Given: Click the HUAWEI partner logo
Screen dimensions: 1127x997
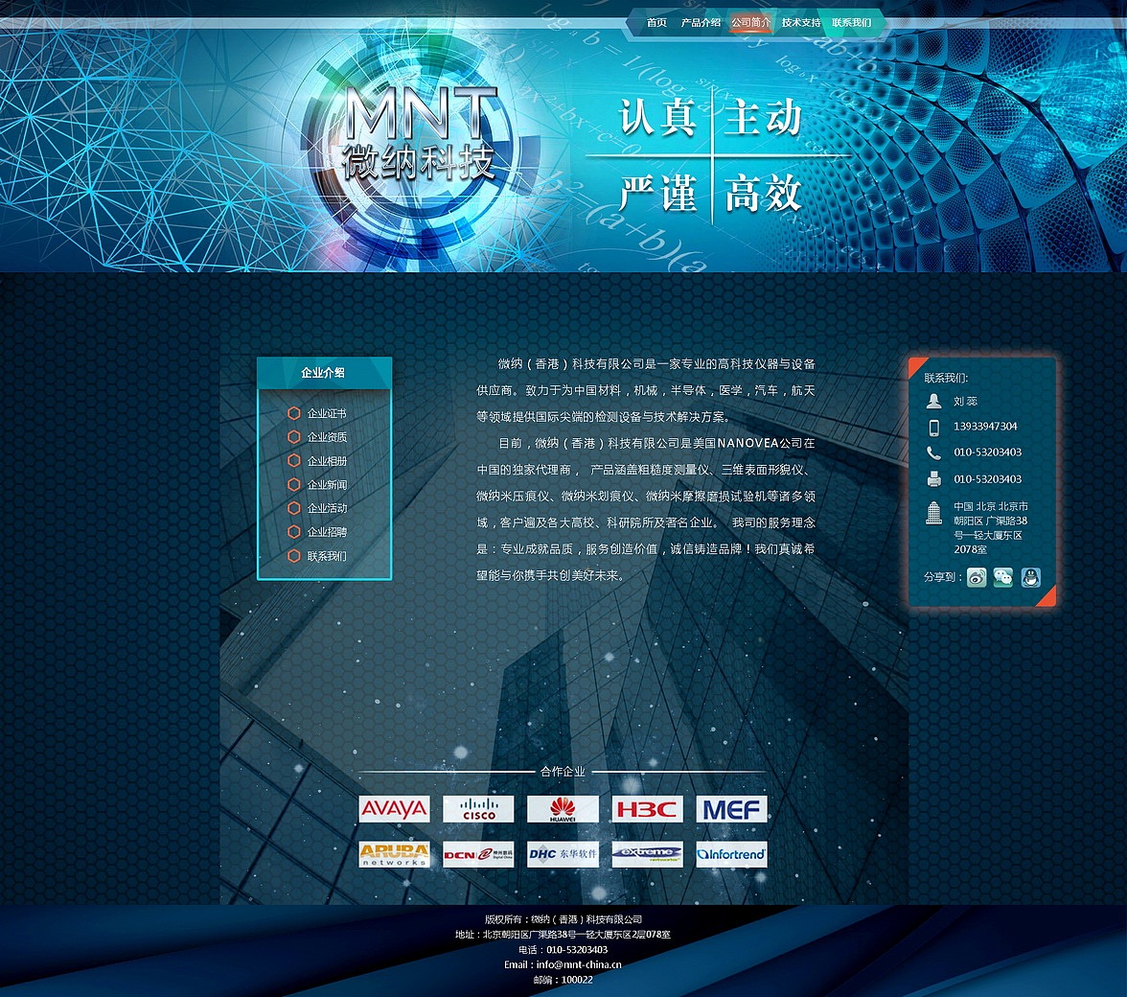Looking at the screenshot, I should tap(563, 808).
